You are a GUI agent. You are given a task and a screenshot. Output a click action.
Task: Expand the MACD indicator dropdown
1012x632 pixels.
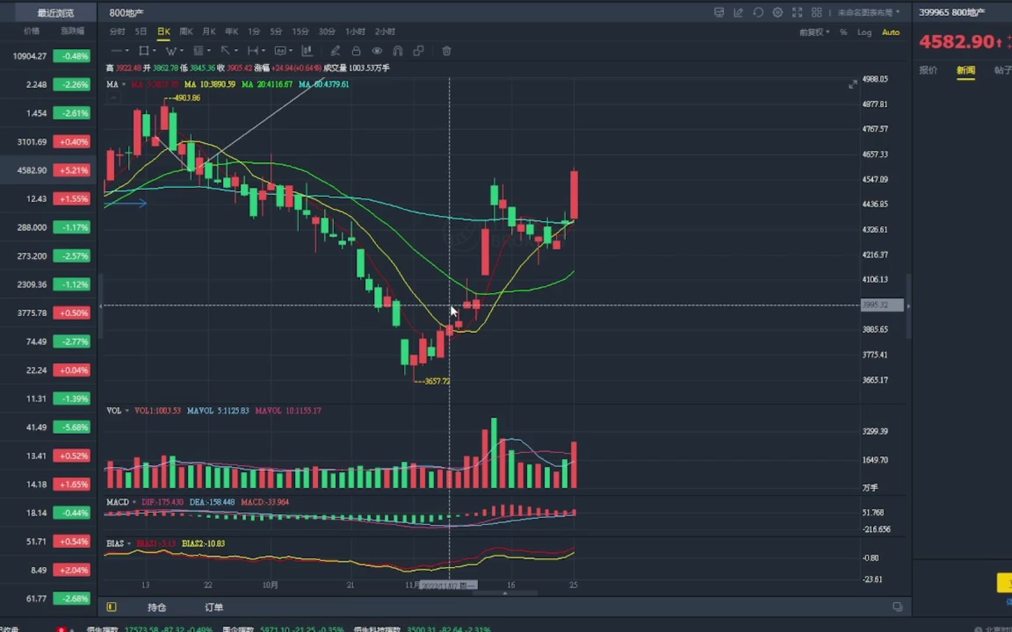click(x=134, y=502)
